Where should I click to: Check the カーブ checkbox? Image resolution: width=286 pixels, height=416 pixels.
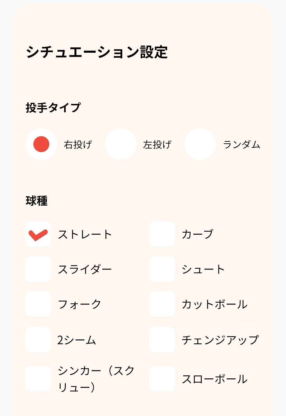[162, 234]
